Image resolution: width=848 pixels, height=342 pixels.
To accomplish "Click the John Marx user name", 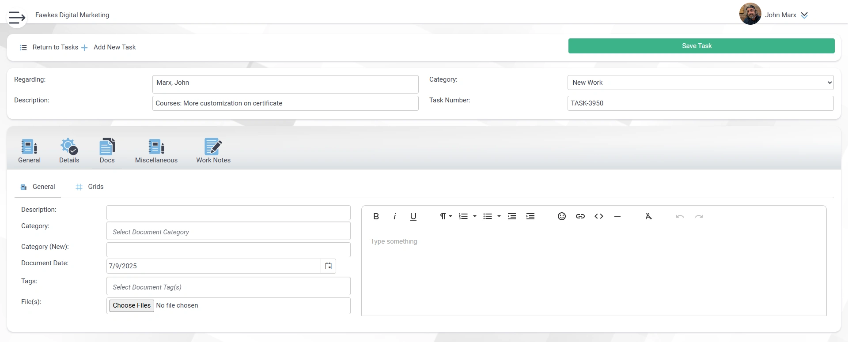I will click(x=780, y=15).
